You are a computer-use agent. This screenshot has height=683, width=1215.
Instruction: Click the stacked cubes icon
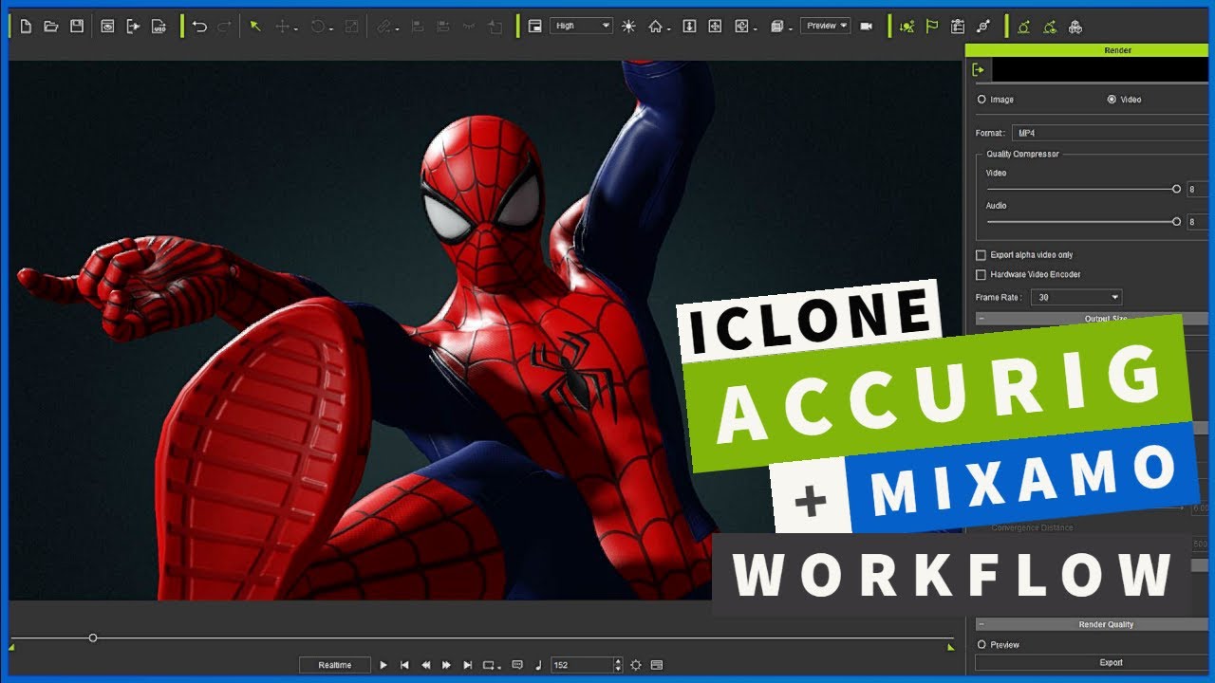1075,27
